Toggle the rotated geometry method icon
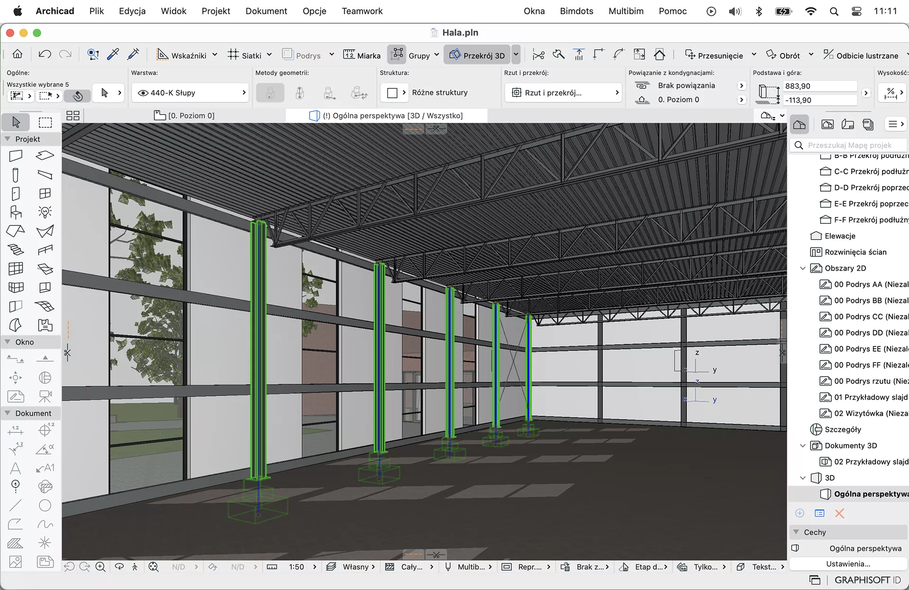Image resolution: width=909 pixels, height=590 pixels. [359, 93]
